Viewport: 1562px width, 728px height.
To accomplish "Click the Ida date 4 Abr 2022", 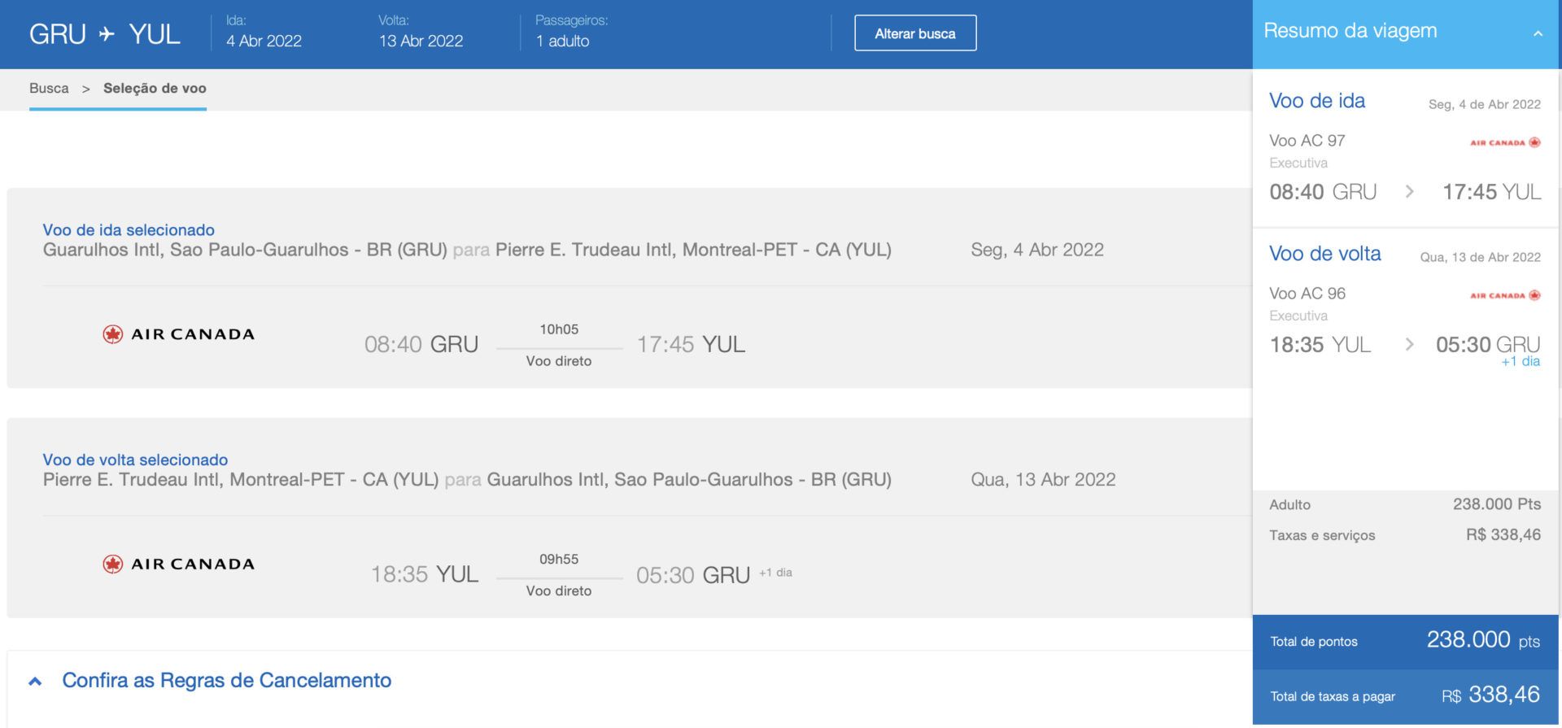I will tap(264, 41).
